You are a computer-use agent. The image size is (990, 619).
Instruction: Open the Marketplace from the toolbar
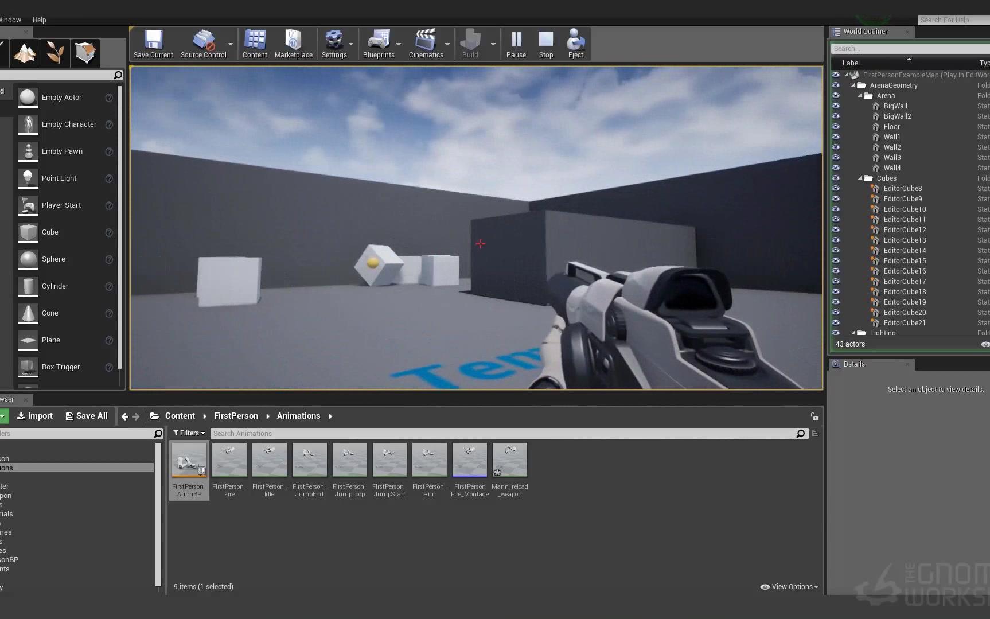pyautogui.click(x=293, y=44)
